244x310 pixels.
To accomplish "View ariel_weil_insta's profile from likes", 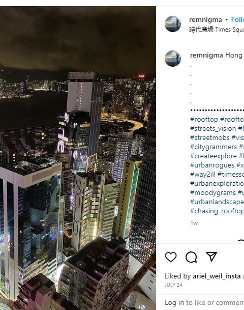I will tap(217, 276).
